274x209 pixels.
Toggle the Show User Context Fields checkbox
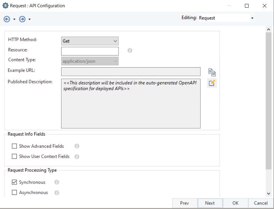click(14, 157)
